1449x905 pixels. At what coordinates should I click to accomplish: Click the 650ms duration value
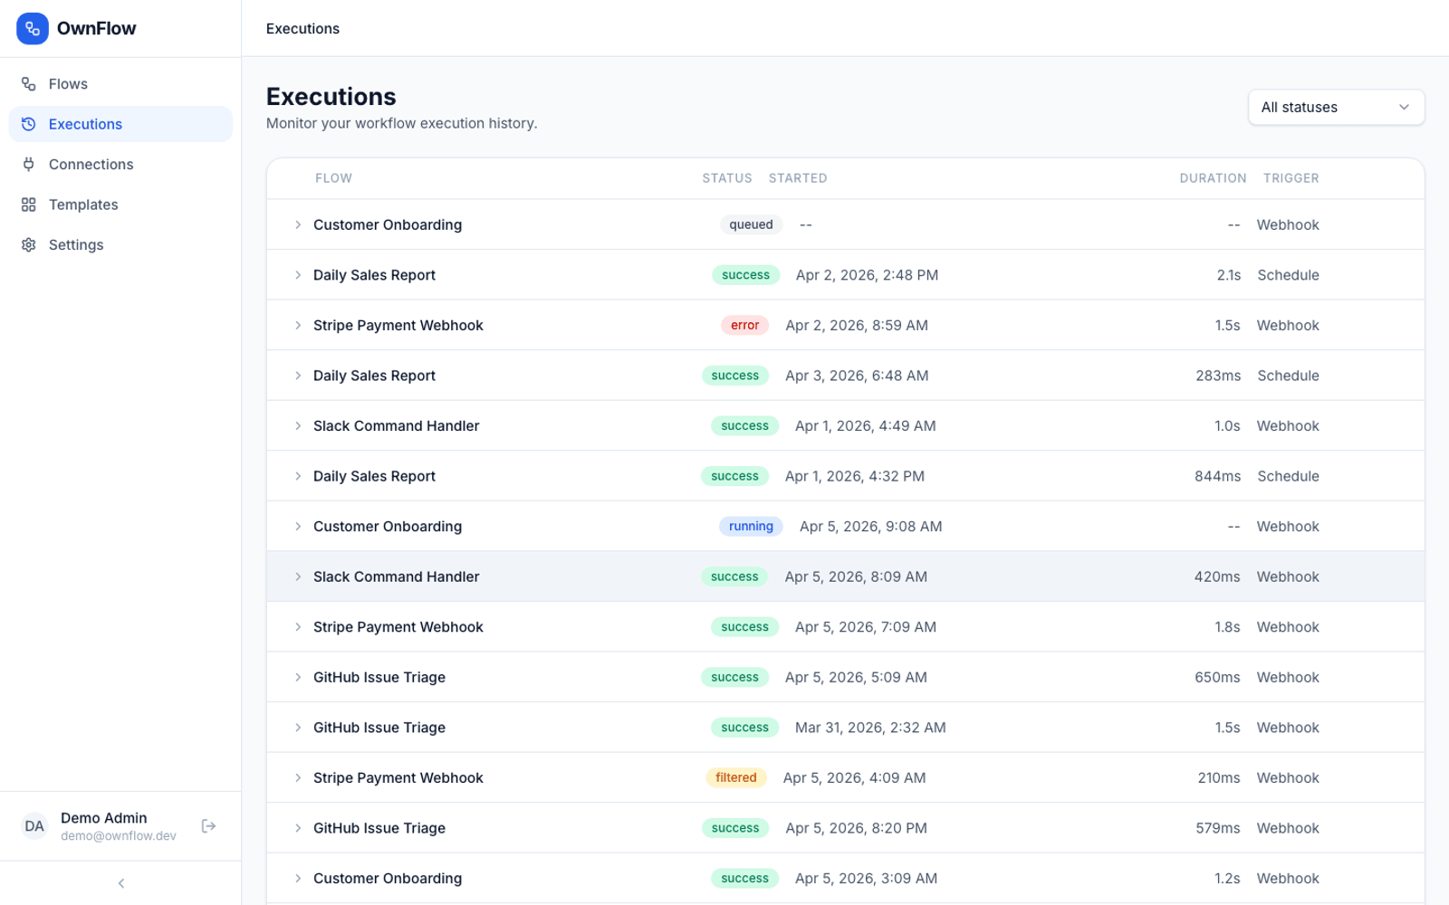[x=1217, y=677]
